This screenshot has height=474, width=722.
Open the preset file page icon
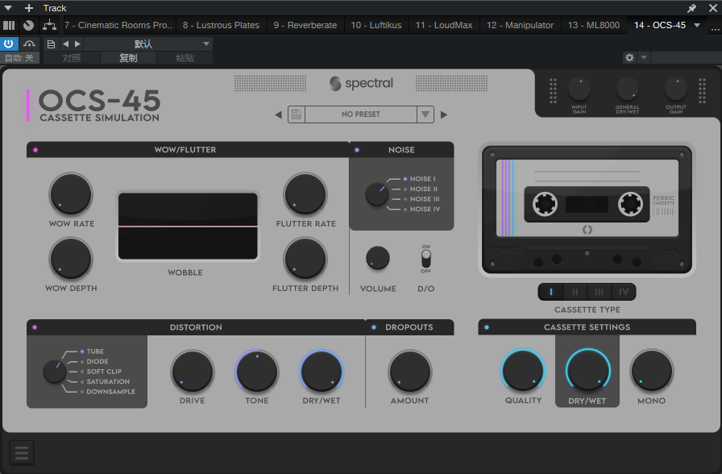(x=51, y=44)
